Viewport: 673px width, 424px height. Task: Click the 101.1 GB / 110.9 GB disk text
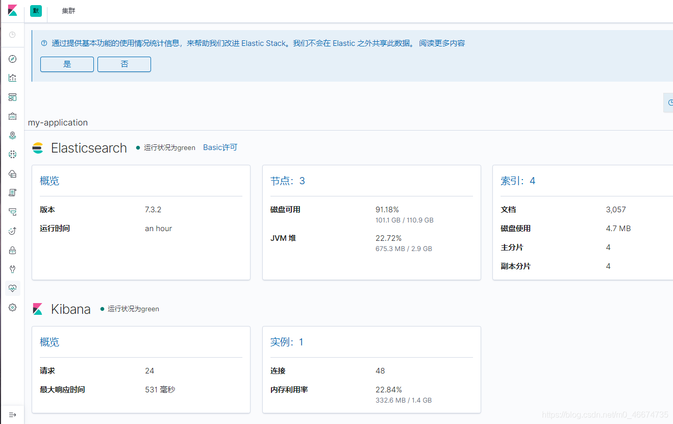coord(405,220)
